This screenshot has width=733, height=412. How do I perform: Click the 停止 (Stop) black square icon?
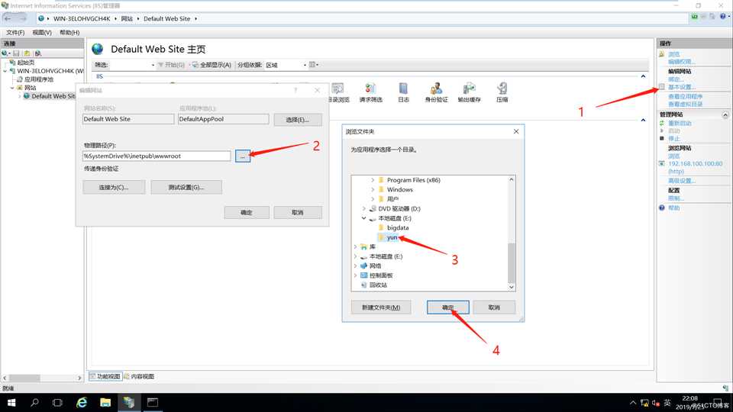coord(661,139)
